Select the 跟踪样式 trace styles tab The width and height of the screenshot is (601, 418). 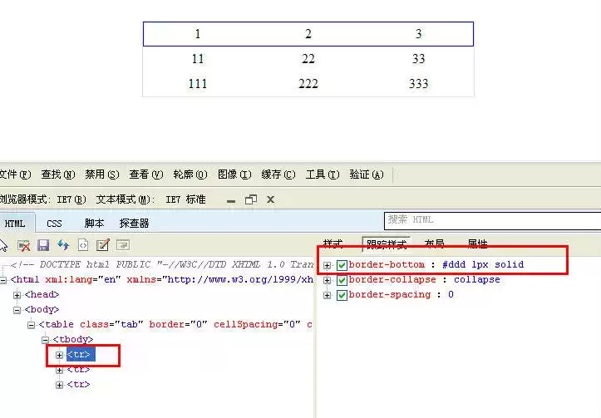click(x=387, y=243)
